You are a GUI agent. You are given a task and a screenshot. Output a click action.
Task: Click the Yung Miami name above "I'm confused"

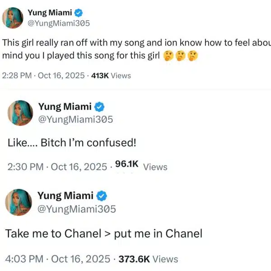pyautogui.click(x=65, y=107)
